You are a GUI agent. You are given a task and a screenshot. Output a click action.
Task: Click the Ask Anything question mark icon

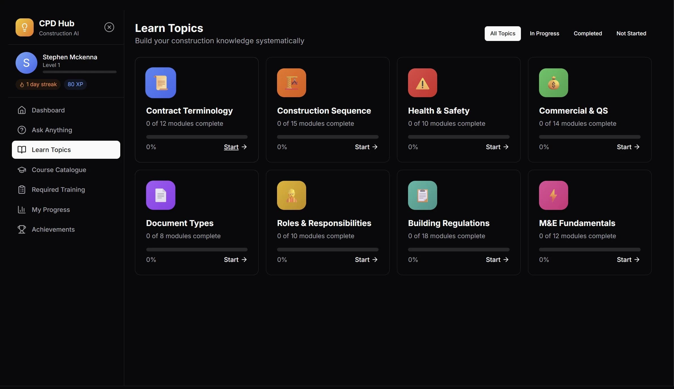22,130
